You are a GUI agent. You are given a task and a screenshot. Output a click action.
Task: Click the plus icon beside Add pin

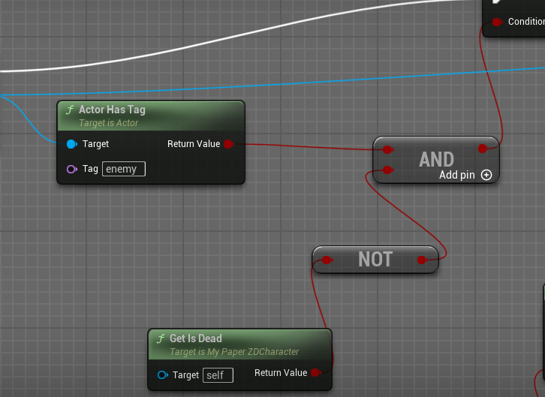486,175
